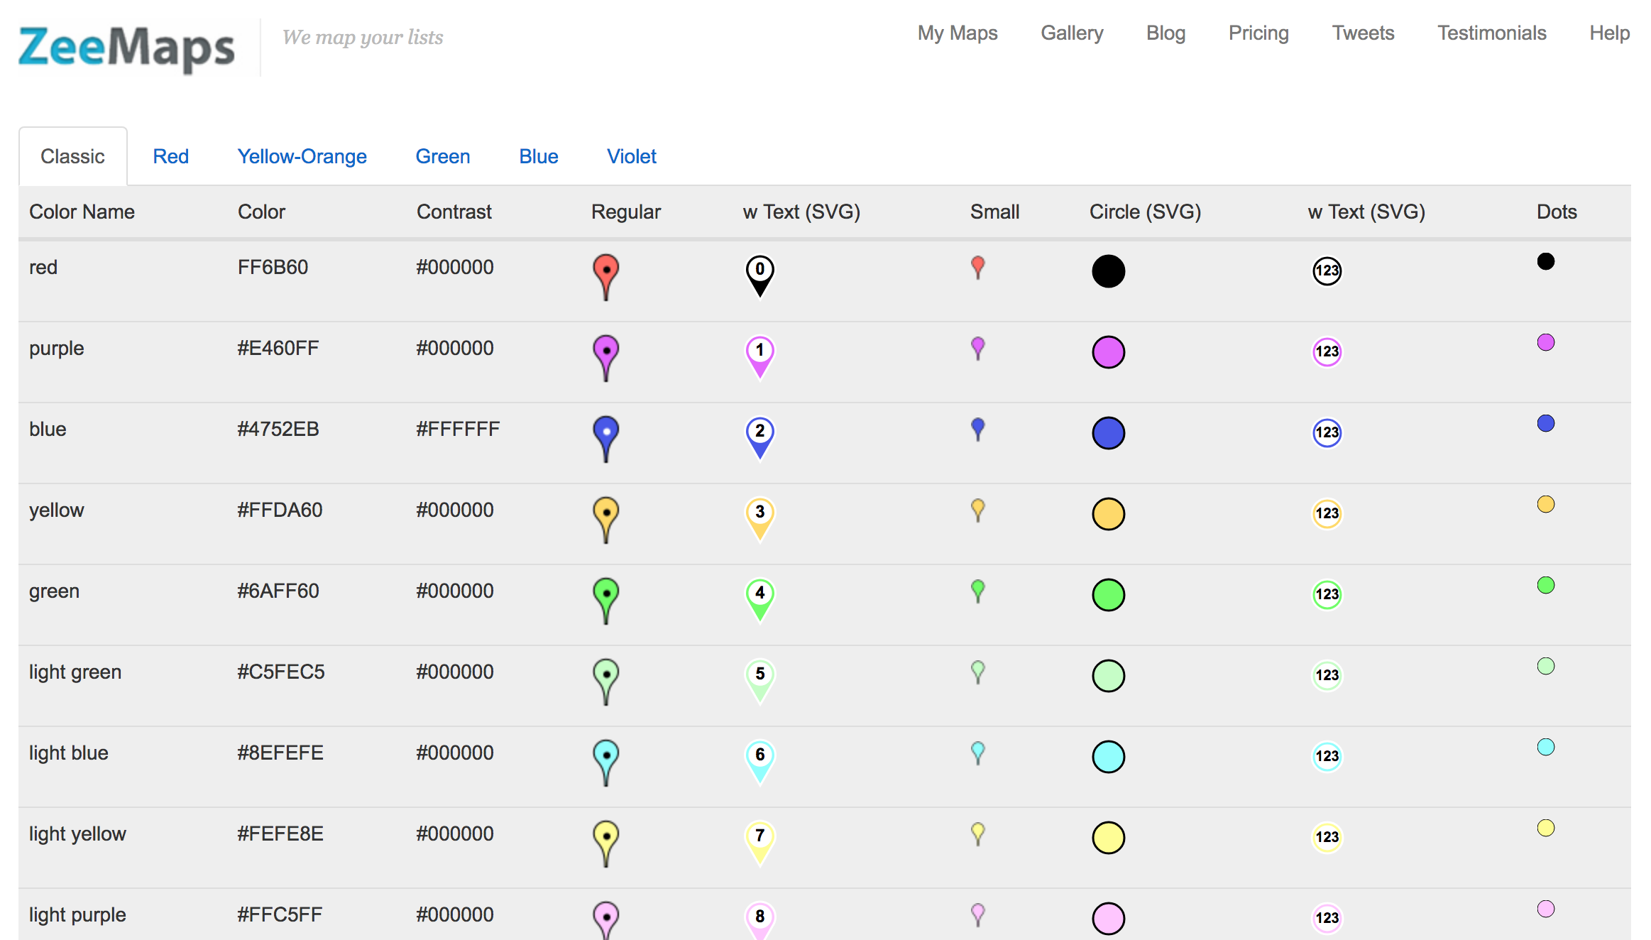
Task: Click the ZeeMaps logo
Action: click(x=126, y=47)
